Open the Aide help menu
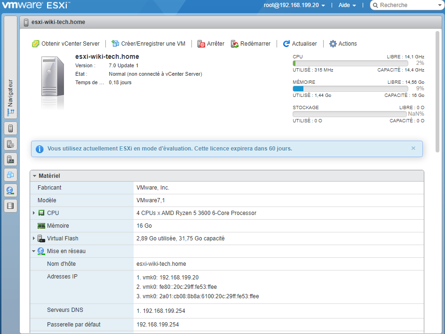445x334 pixels. (347, 5)
